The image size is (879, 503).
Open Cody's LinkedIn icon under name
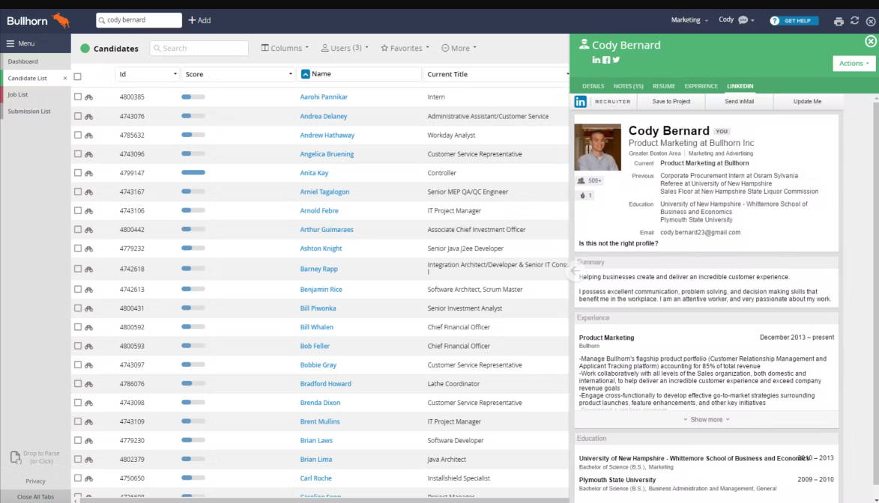click(596, 60)
